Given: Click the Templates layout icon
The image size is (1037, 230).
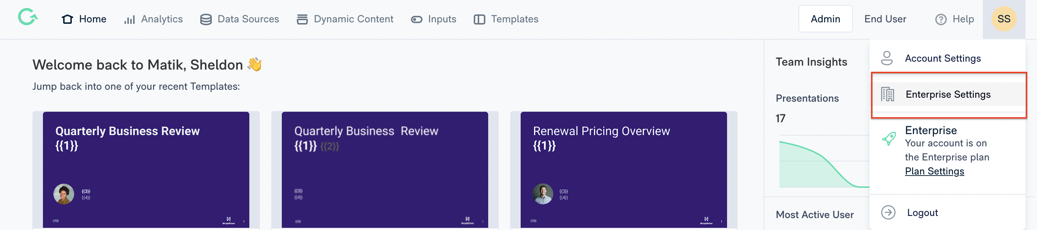Looking at the screenshot, I should pyautogui.click(x=479, y=19).
